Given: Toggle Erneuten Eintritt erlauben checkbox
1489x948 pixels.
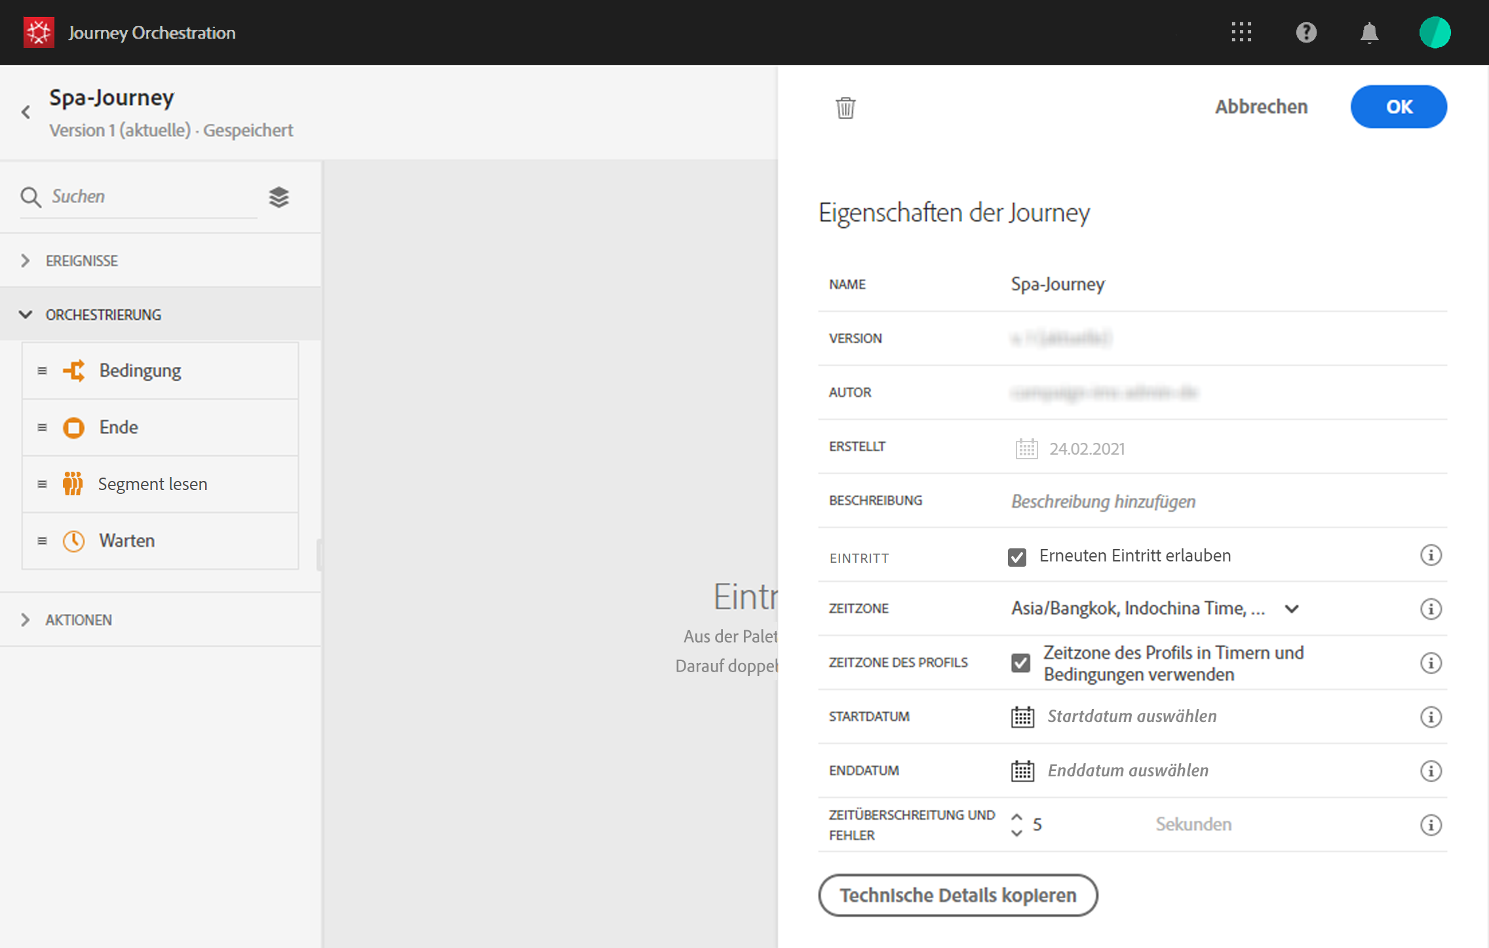Looking at the screenshot, I should click(1017, 557).
